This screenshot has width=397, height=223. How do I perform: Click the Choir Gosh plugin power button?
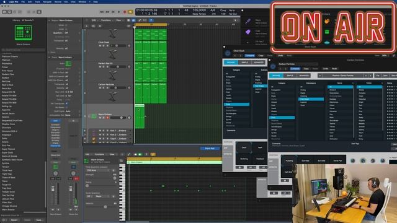click(228, 53)
